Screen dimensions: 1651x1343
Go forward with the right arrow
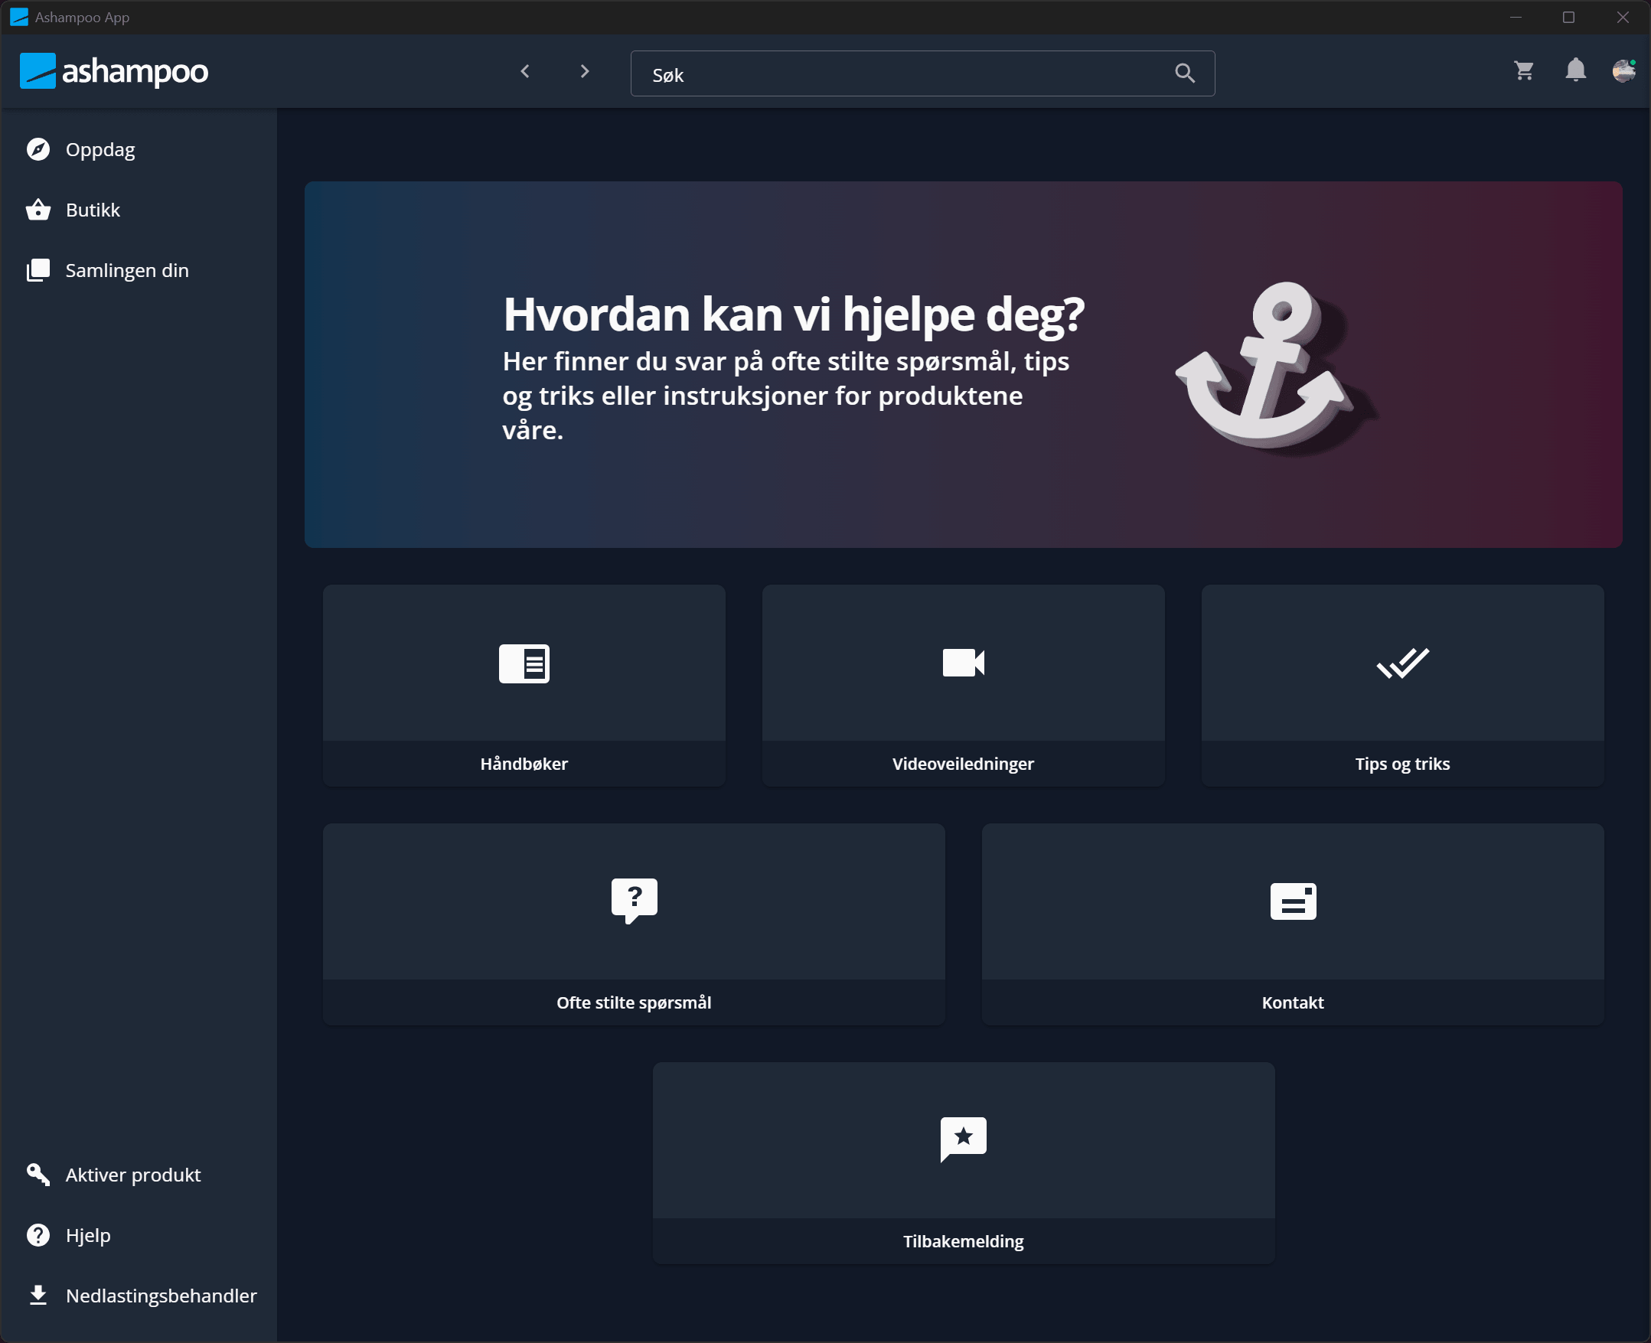click(585, 72)
